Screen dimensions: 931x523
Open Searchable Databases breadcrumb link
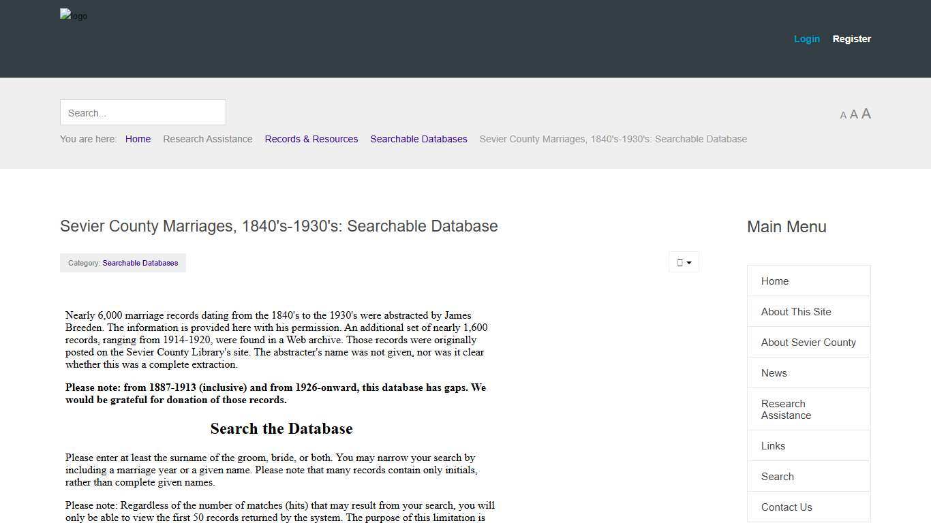coord(418,139)
